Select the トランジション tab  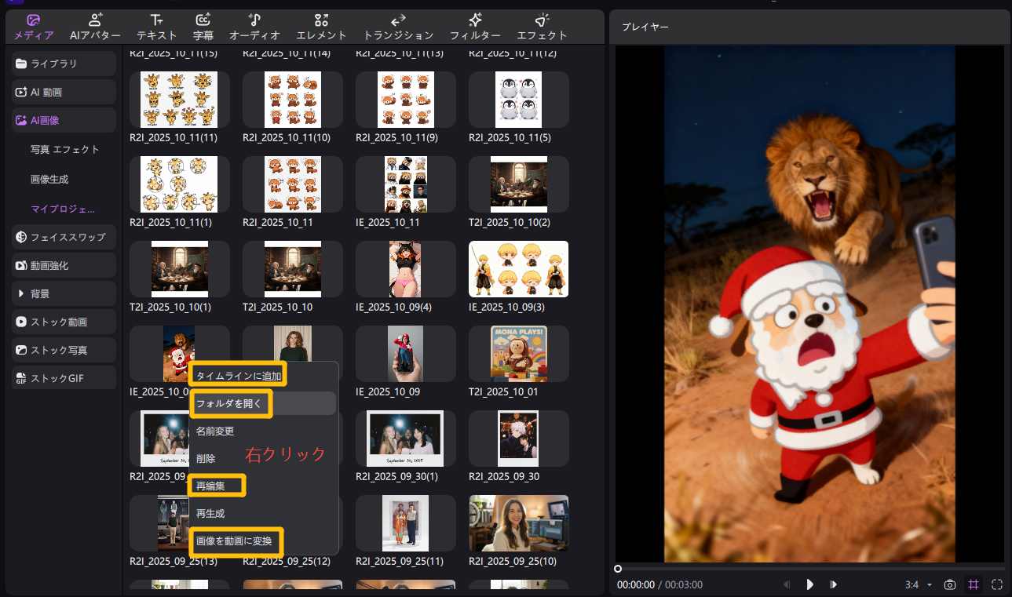tap(398, 27)
